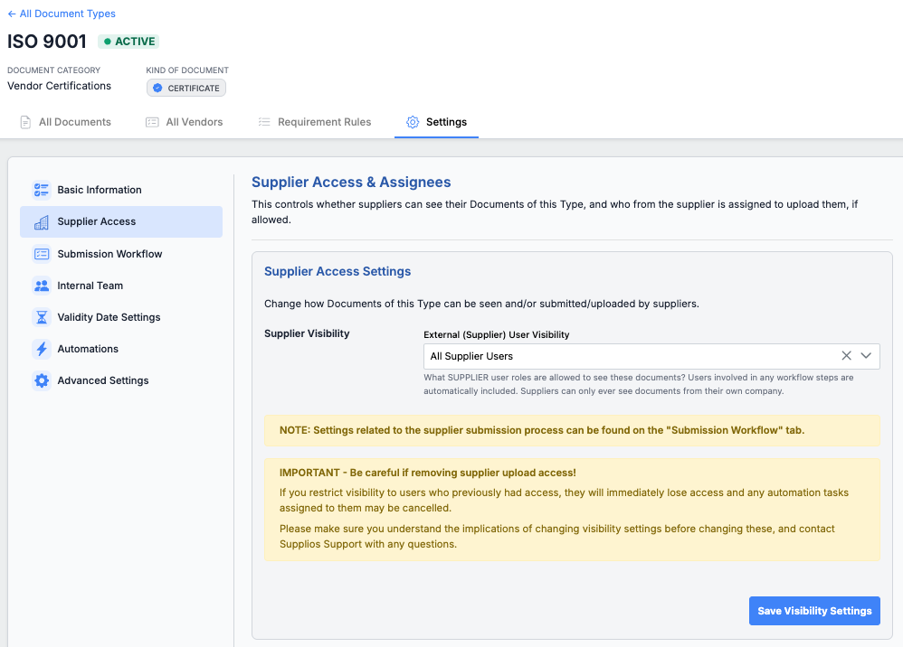Switch to the Requirement Rules tab
This screenshot has width=903, height=647.
click(314, 122)
